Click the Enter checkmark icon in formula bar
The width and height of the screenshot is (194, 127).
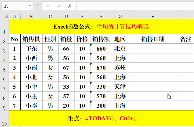point(59,6)
